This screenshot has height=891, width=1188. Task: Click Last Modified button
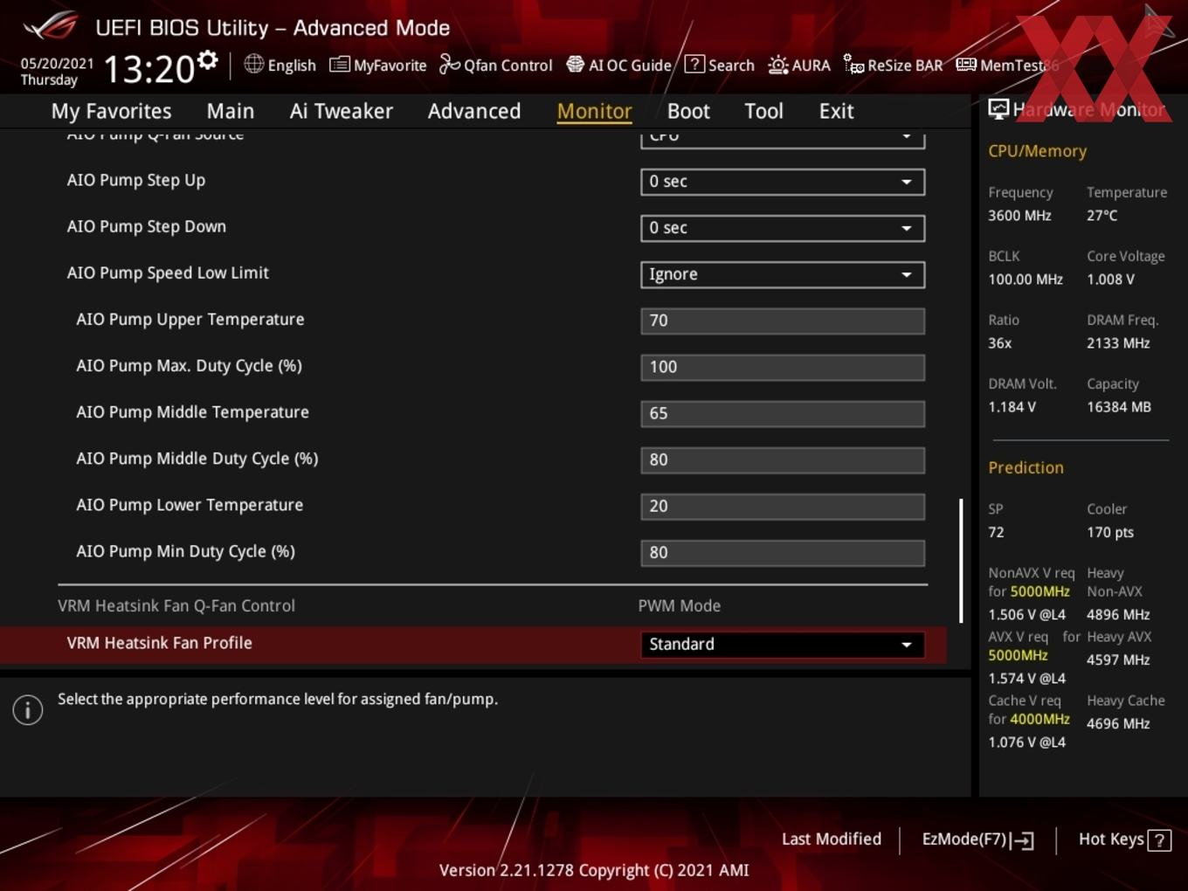[832, 839]
